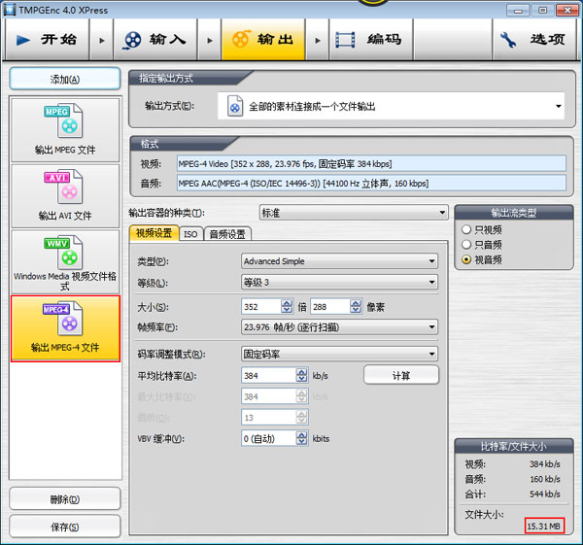The image size is (583, 545).
Task: Click the 保存(S) button
Action: 65,527
